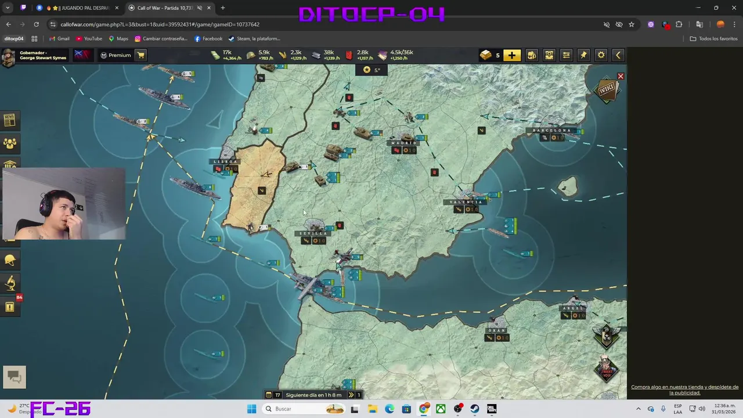Open the WIKI badge

(607, 89)
